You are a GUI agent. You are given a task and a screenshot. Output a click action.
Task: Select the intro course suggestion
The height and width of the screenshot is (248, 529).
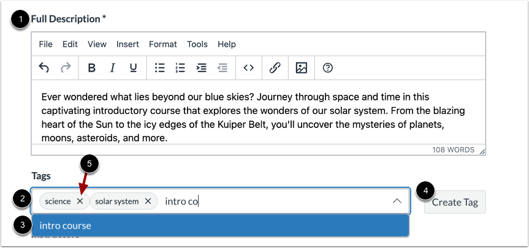221,225
